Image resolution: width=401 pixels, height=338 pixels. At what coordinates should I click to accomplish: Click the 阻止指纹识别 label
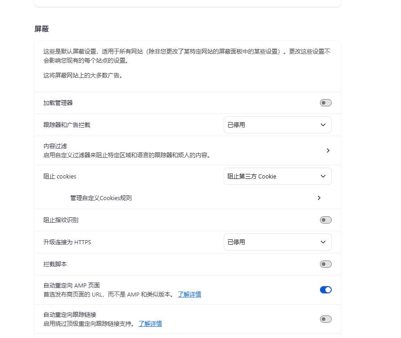click(x=61, y=220)
